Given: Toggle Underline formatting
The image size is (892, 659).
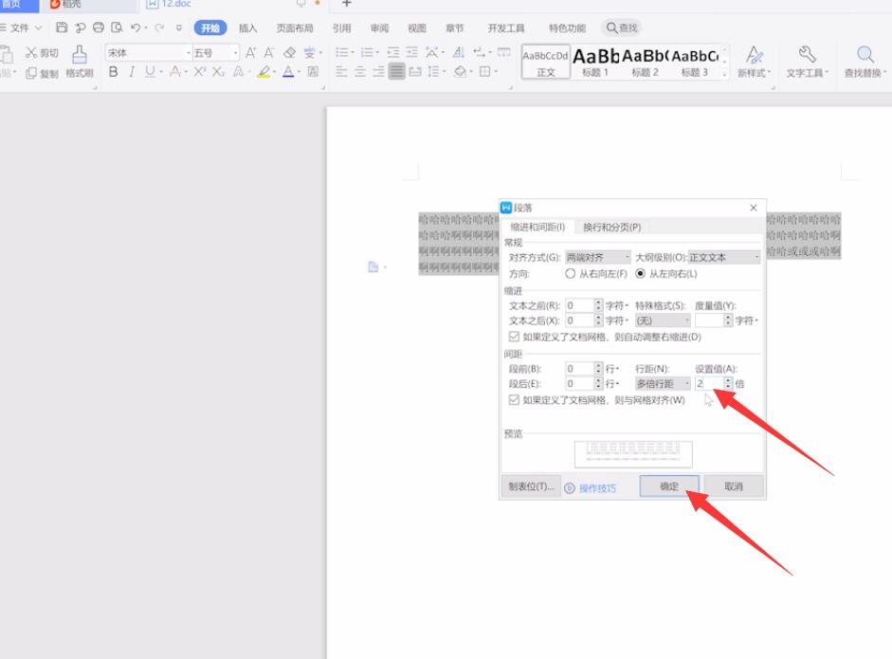Looking at the screenshot, I should (150, 72).
